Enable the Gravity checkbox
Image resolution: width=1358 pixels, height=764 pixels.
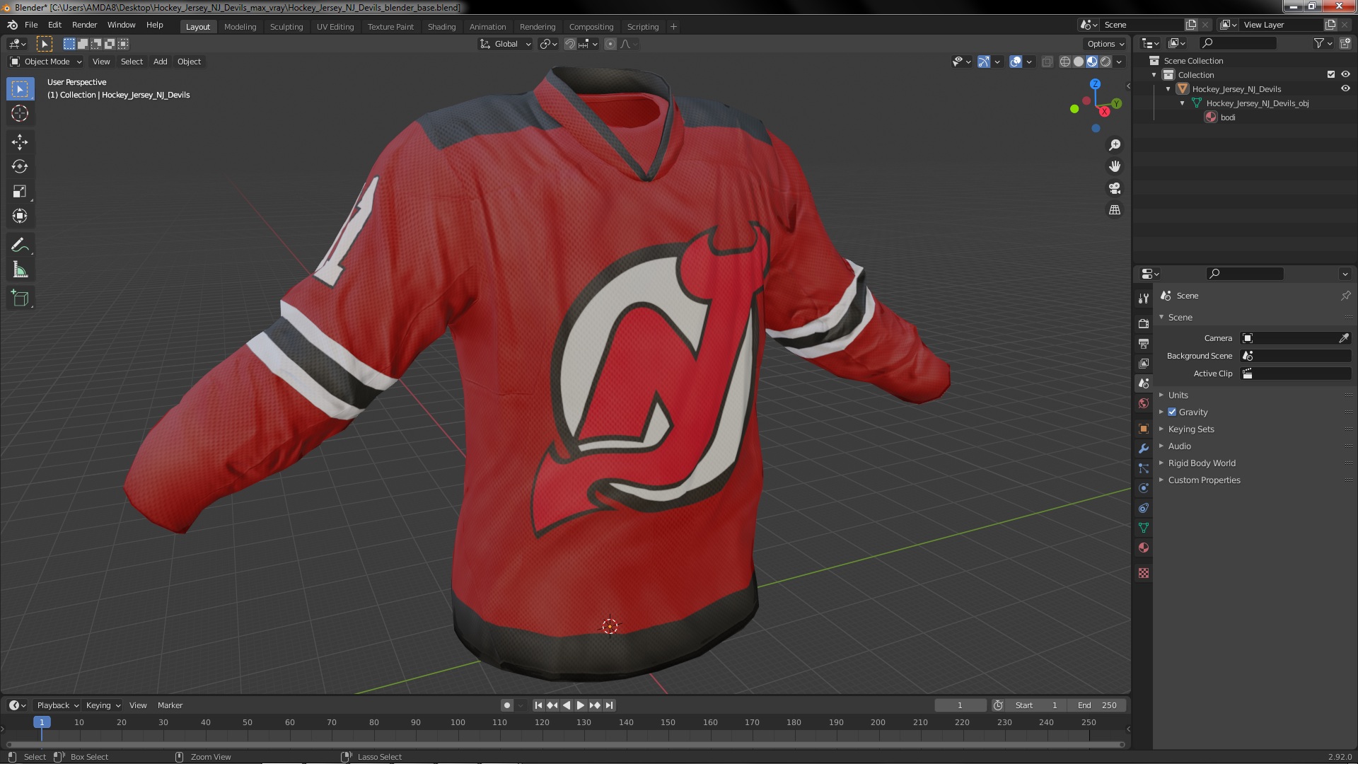pyautogui.click(x=1172, y=412)
